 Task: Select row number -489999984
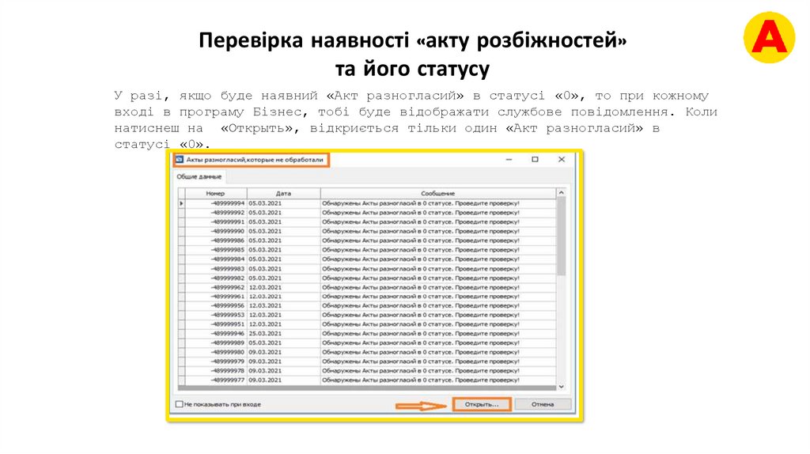pyautogui.click(x=367, y=259)
